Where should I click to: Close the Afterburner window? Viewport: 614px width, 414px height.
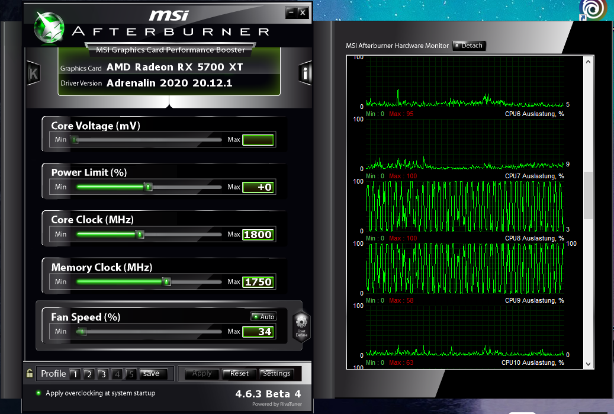[x=303, y=12]
